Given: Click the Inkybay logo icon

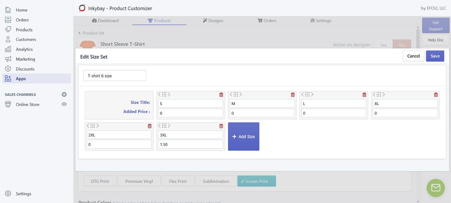Looking at the screenshot, I should (x=82, y=8).
